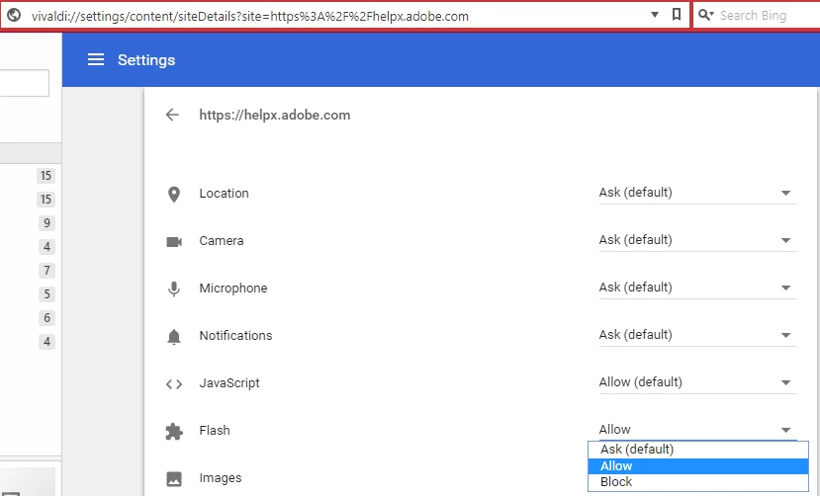Viewport: 820px width, 496px height.
Task: Open the Settings hamburger menu
Action: click(x=96, y=59)
